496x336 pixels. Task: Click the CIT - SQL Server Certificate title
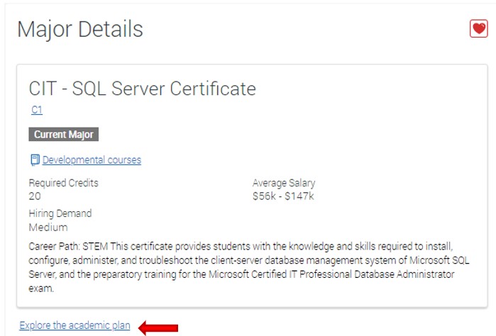point(143,88)
